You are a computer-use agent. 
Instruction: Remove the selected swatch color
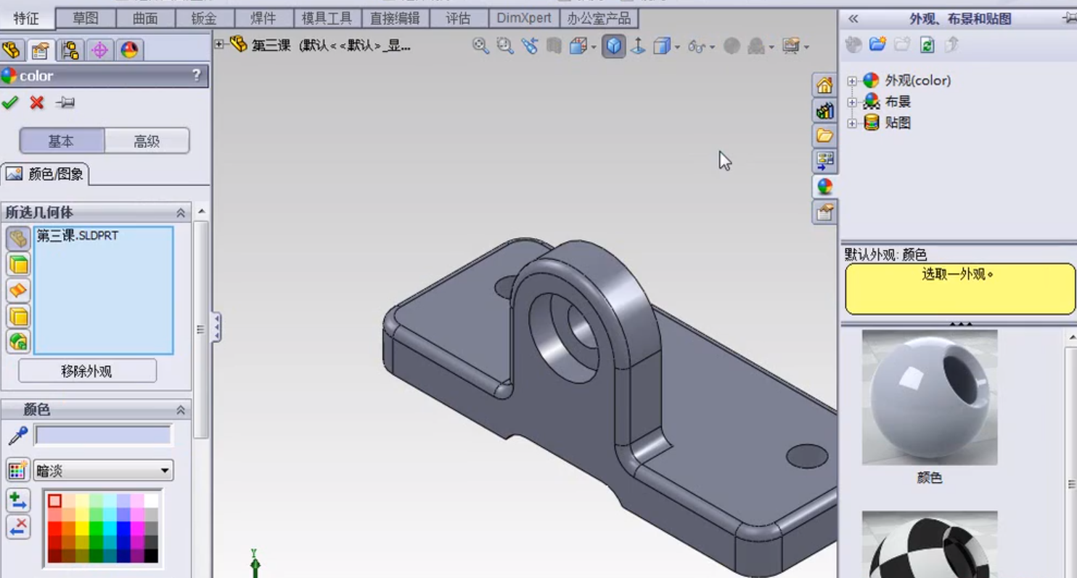(17, 526)
